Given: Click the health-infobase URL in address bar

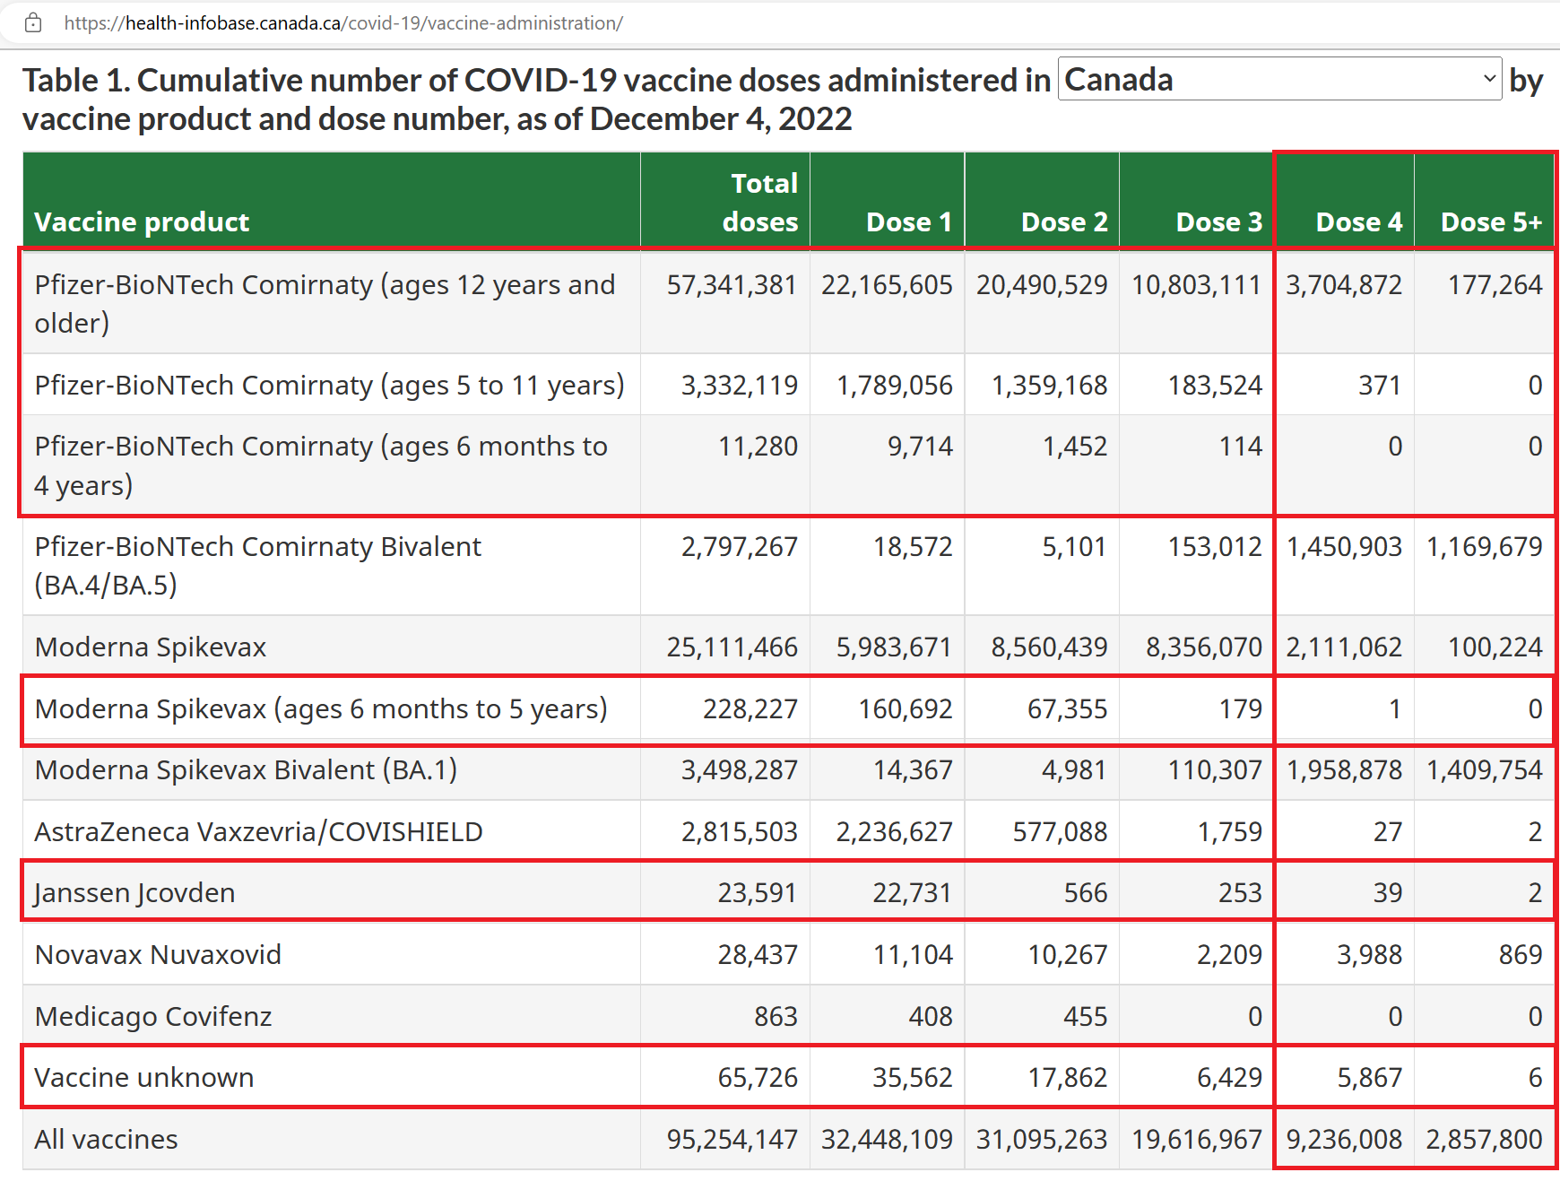Looking at the screenshot, I should click(343, 23).
